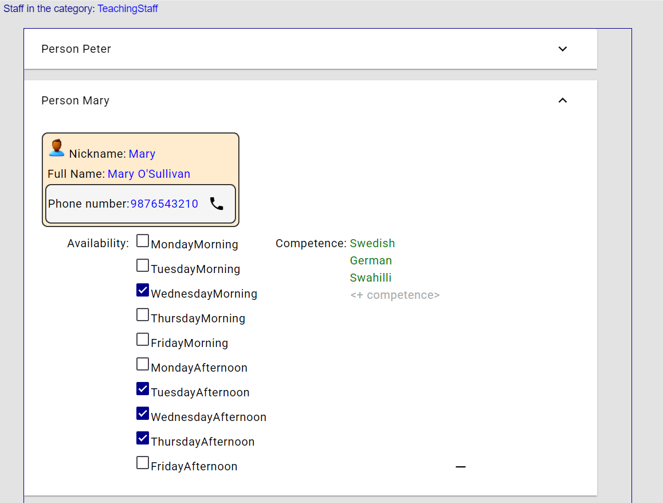Screen dimensions: 663x503
Task: Uncheck WednesdayMorning availability
Action: point(142,290)
